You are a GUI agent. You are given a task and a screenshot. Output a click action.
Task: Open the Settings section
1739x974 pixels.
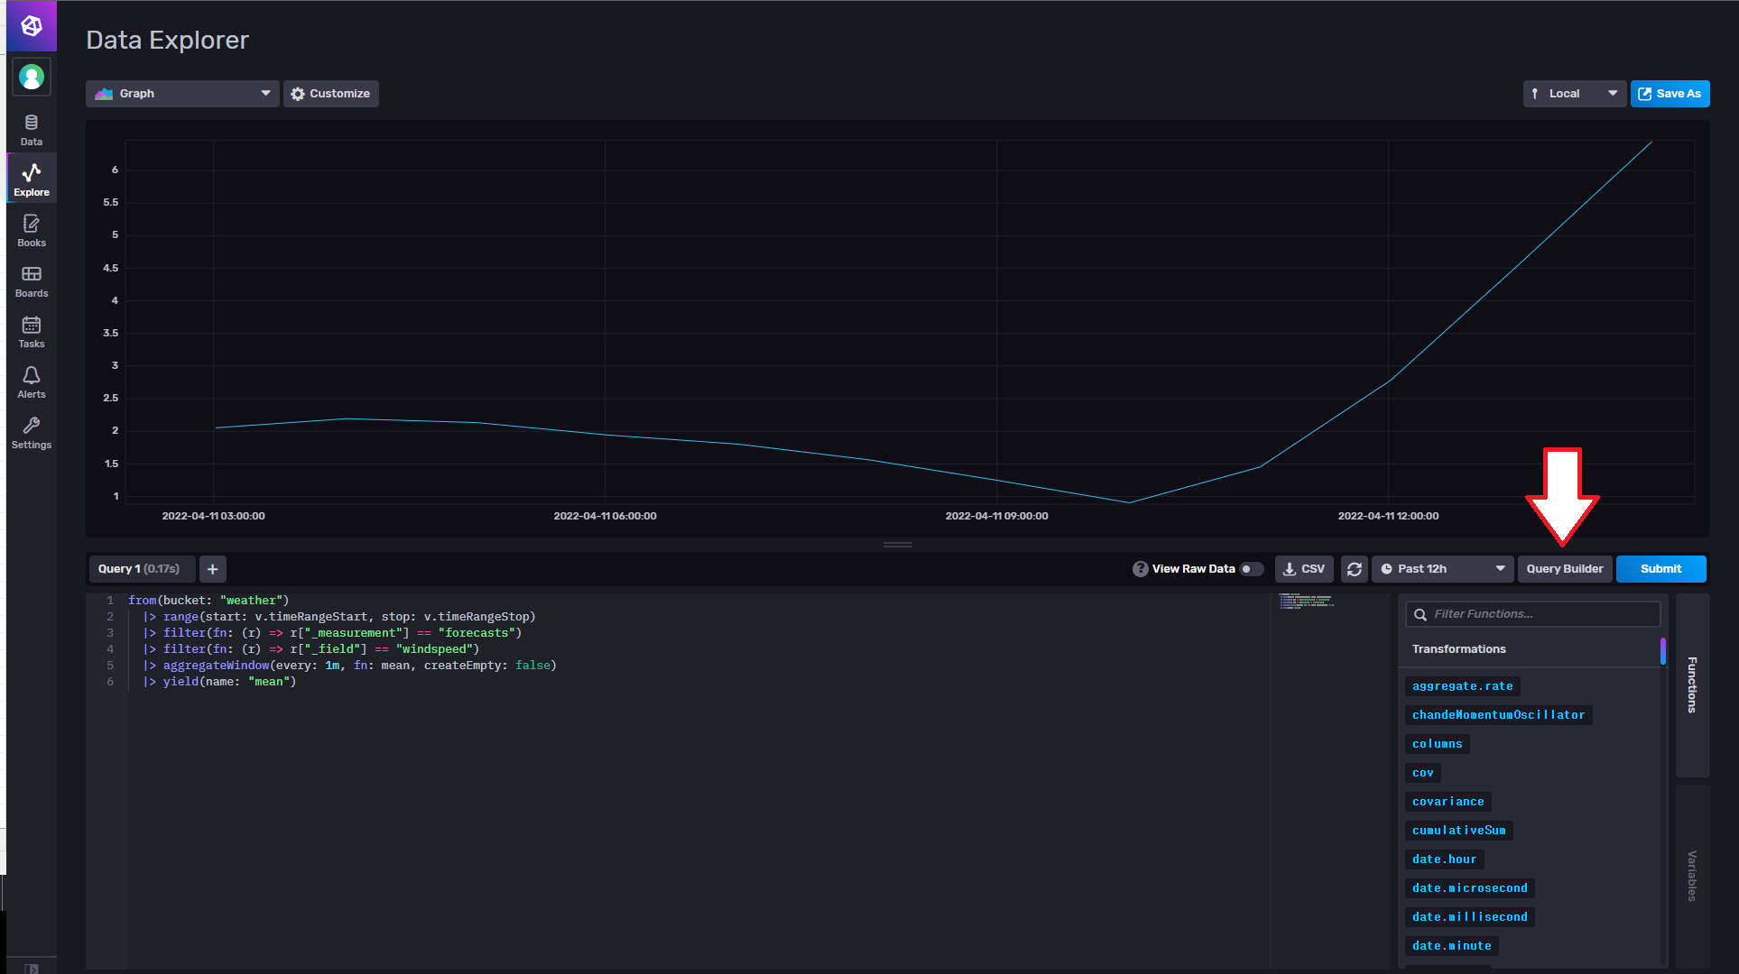click(32, 432)
